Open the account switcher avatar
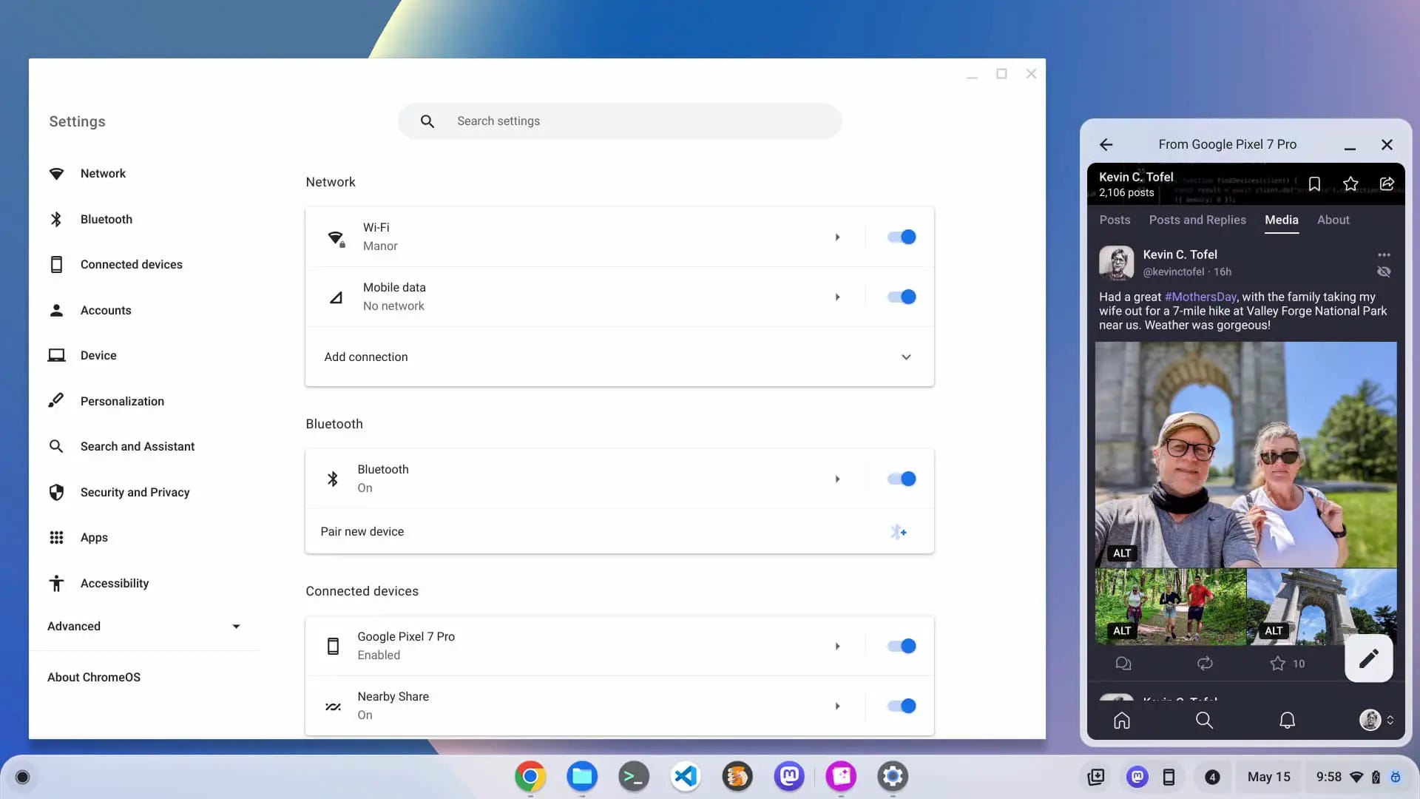The image size is (1420, 799). [x=1370, y=720]
